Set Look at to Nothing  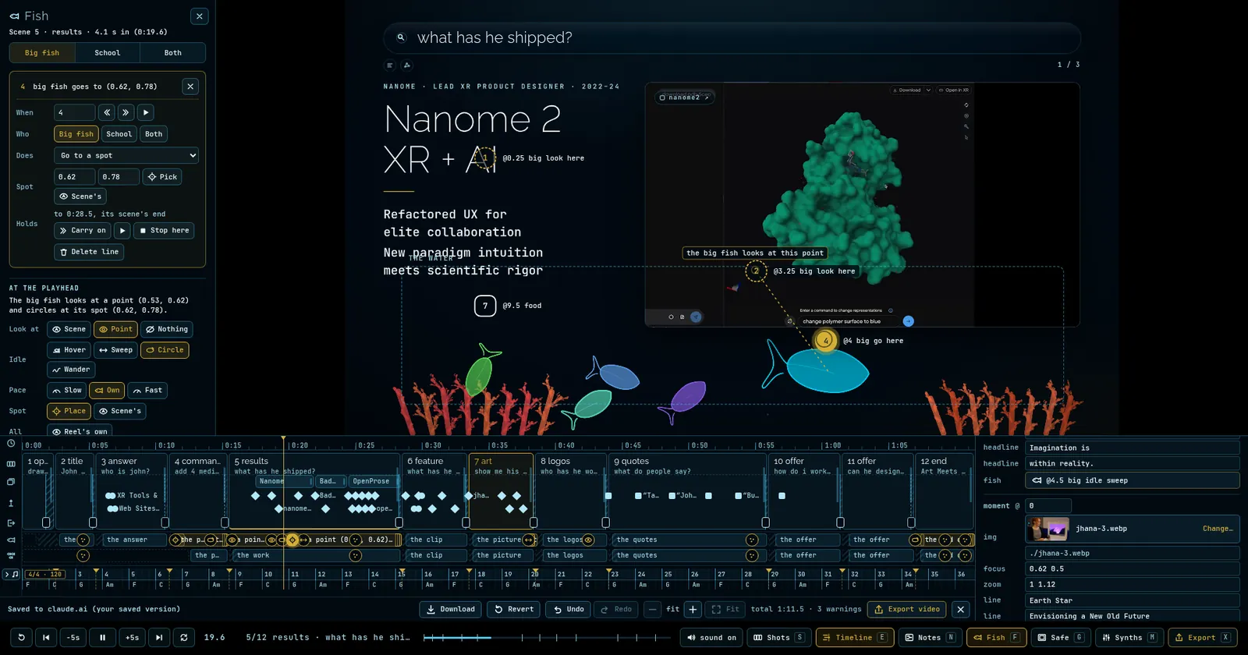[x=167, y=329]
